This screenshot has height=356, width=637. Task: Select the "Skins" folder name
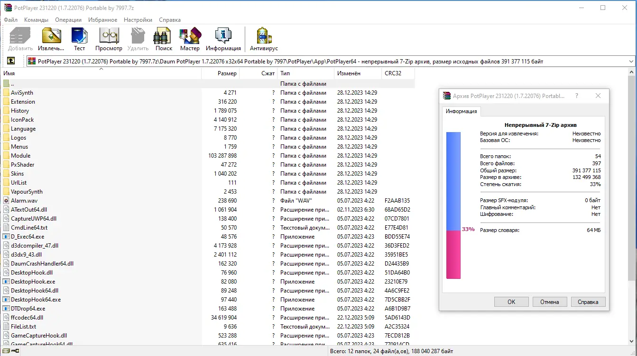[18, 174]
